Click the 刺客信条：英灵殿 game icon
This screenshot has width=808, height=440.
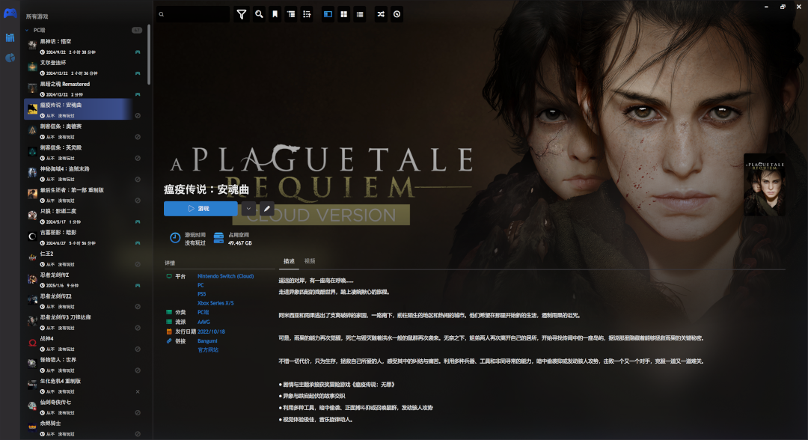(x=32, y=151)
